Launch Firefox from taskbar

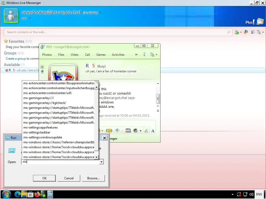click(x=37, y=194)
